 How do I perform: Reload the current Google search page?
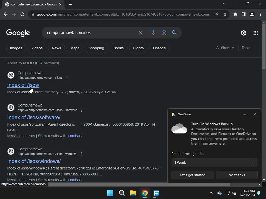(22, 15)
